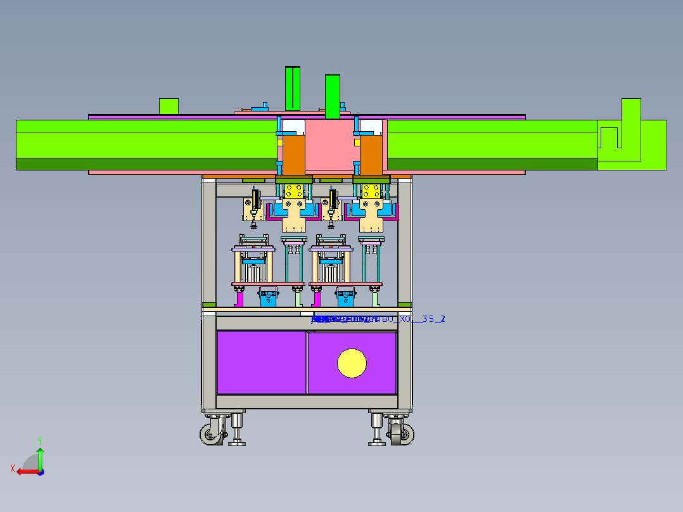Click the red X axis arrow of triad
Image resolution: width=683 pixels, height=512 pixels.
tap(28, 472)
